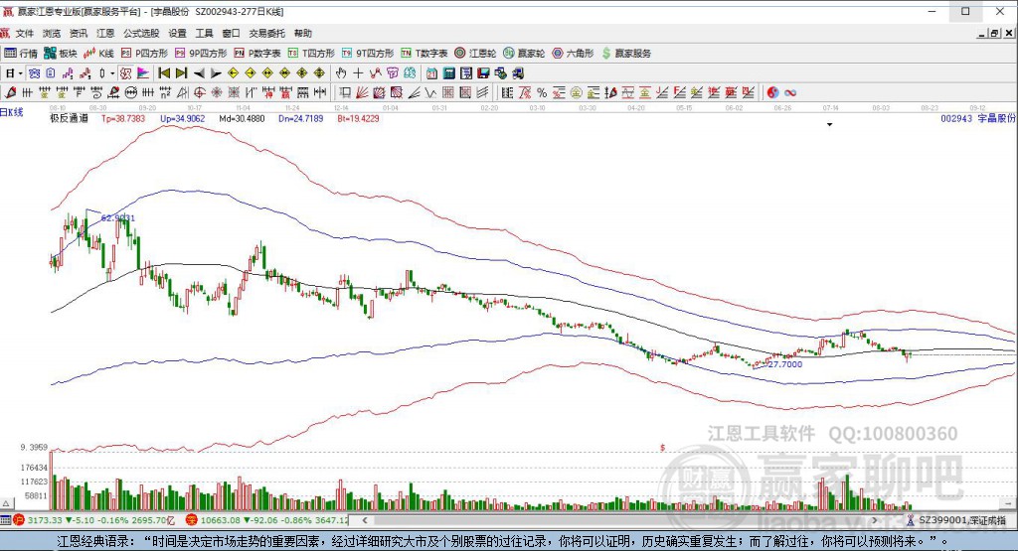Viewport: 1018px width, 551px height.
Task: Open the 帮助 menu
Action: (302, 33)
